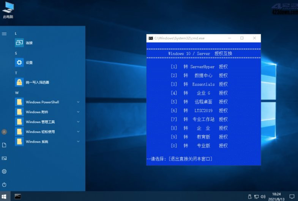Open the Unified Write Filter lock icon

pyautogui.click(x=19, y=82)
